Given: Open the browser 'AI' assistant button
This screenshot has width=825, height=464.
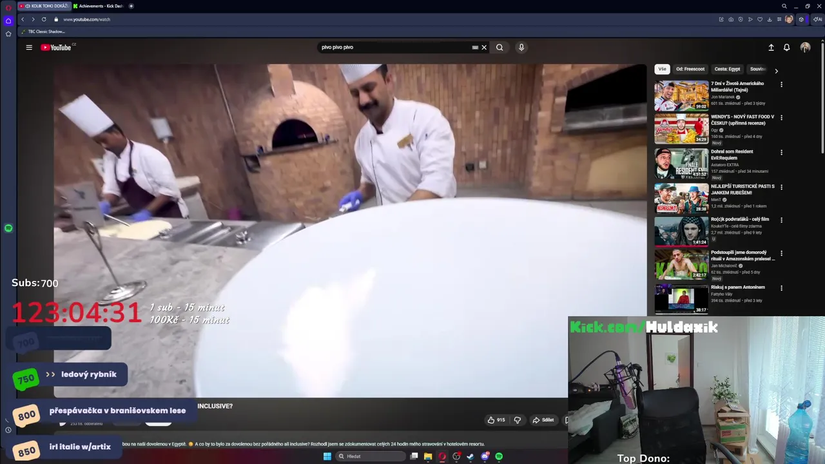Looking at the screenshot, I should (x=817, y=19).
